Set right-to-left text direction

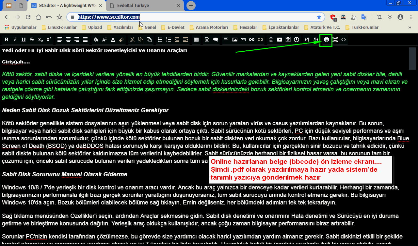pyautogui.click(x=316, y=40)
